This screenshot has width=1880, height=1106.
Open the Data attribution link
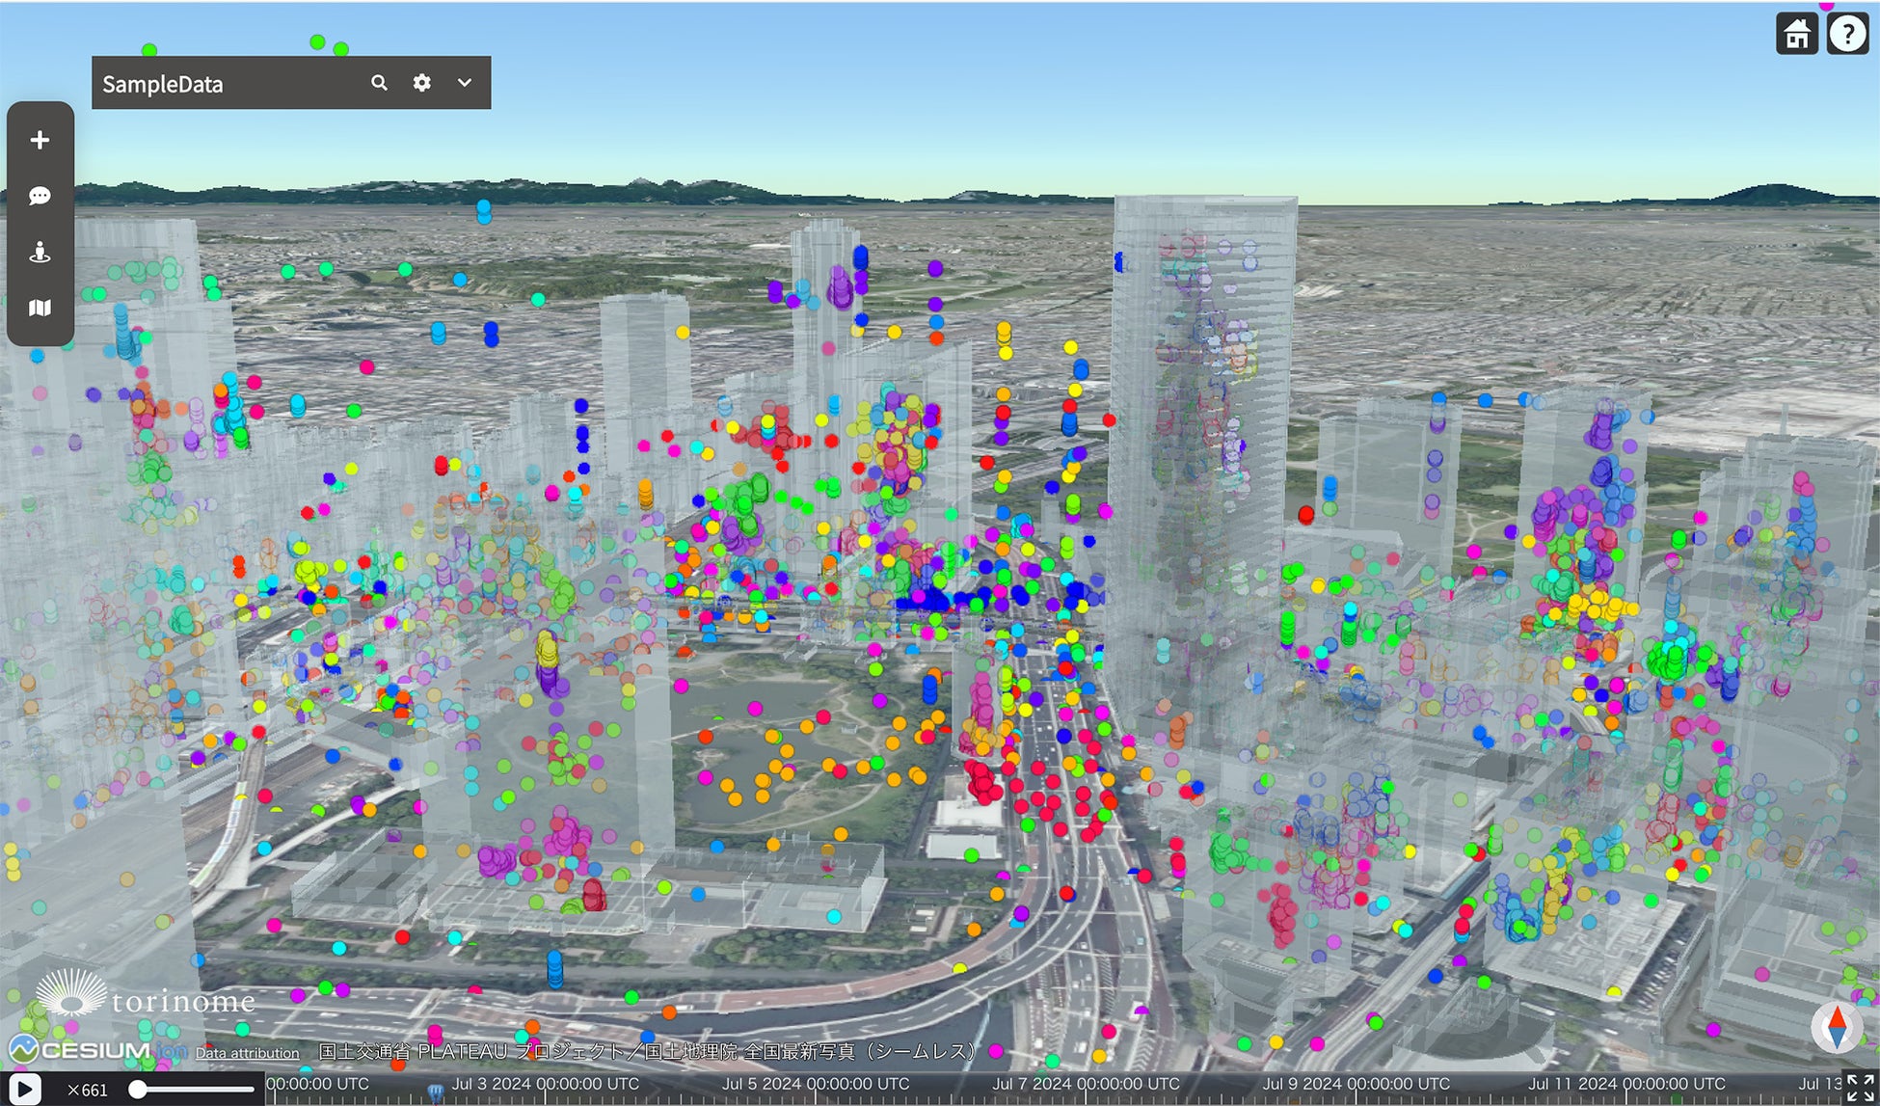tap(247, 1053)
